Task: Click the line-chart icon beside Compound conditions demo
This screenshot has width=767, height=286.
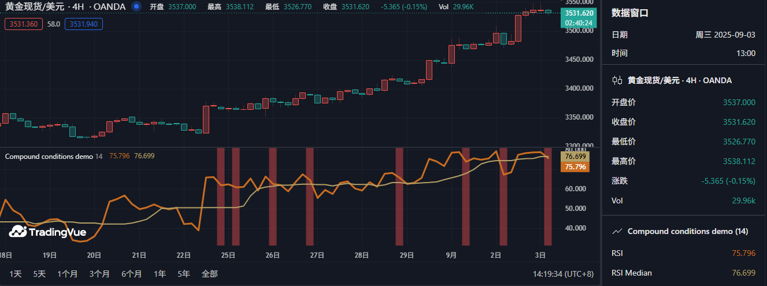Action: pos(617,231)
